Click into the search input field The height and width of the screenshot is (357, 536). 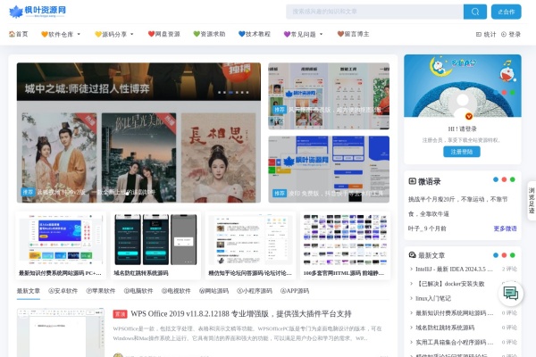point(373,12)
